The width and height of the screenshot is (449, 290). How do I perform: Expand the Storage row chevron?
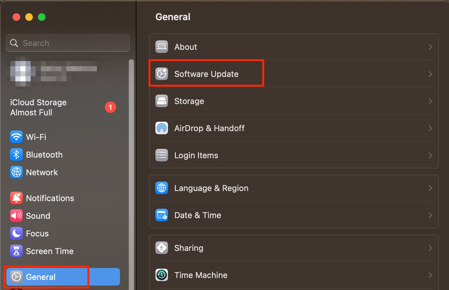(430, 101)
